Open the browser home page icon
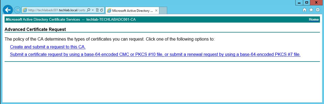324x104 pixels. [305, 10]
